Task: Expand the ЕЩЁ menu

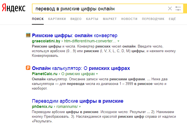Action: pyautogui.click(x=172, y=19)
